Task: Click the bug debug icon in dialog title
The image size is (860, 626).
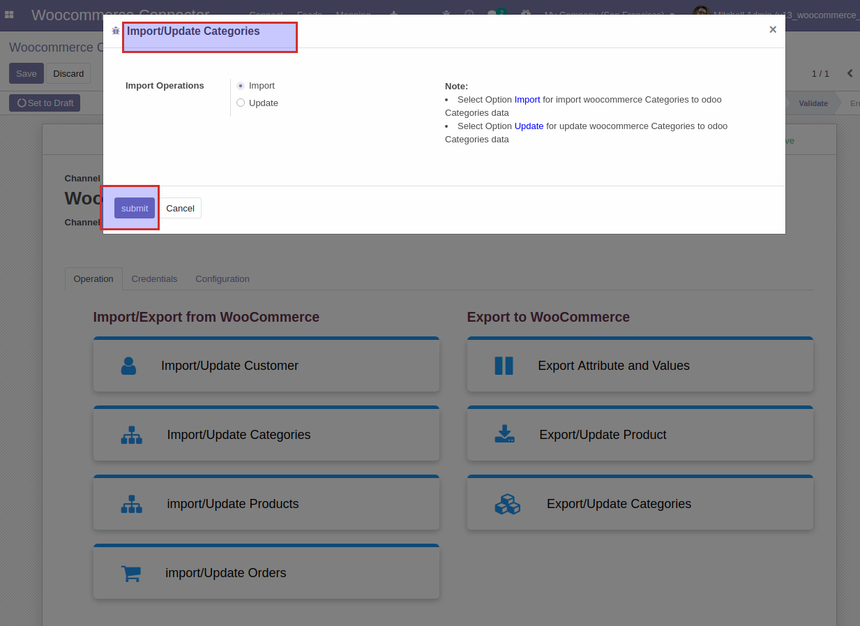Action: (x=116, y=31)
